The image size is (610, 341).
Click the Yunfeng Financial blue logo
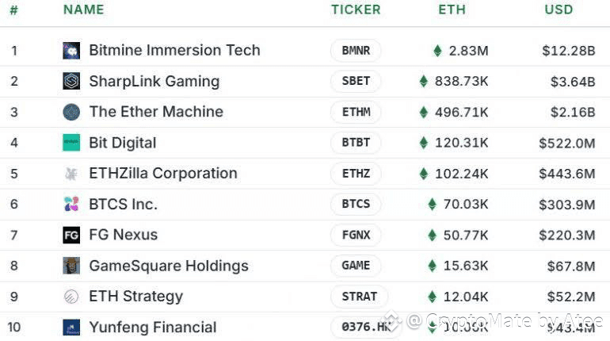pos(71,327)
